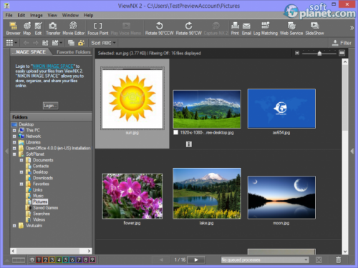
Task: Start the SlideShow
Action: pos(314,29)
